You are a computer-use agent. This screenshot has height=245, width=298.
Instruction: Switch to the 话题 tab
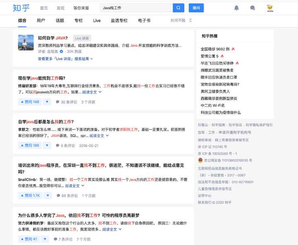pyautogui.click(x=60, y=21)
